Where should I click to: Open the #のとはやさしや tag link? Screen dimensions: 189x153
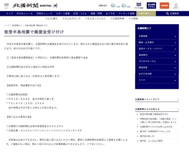[72, 18]
